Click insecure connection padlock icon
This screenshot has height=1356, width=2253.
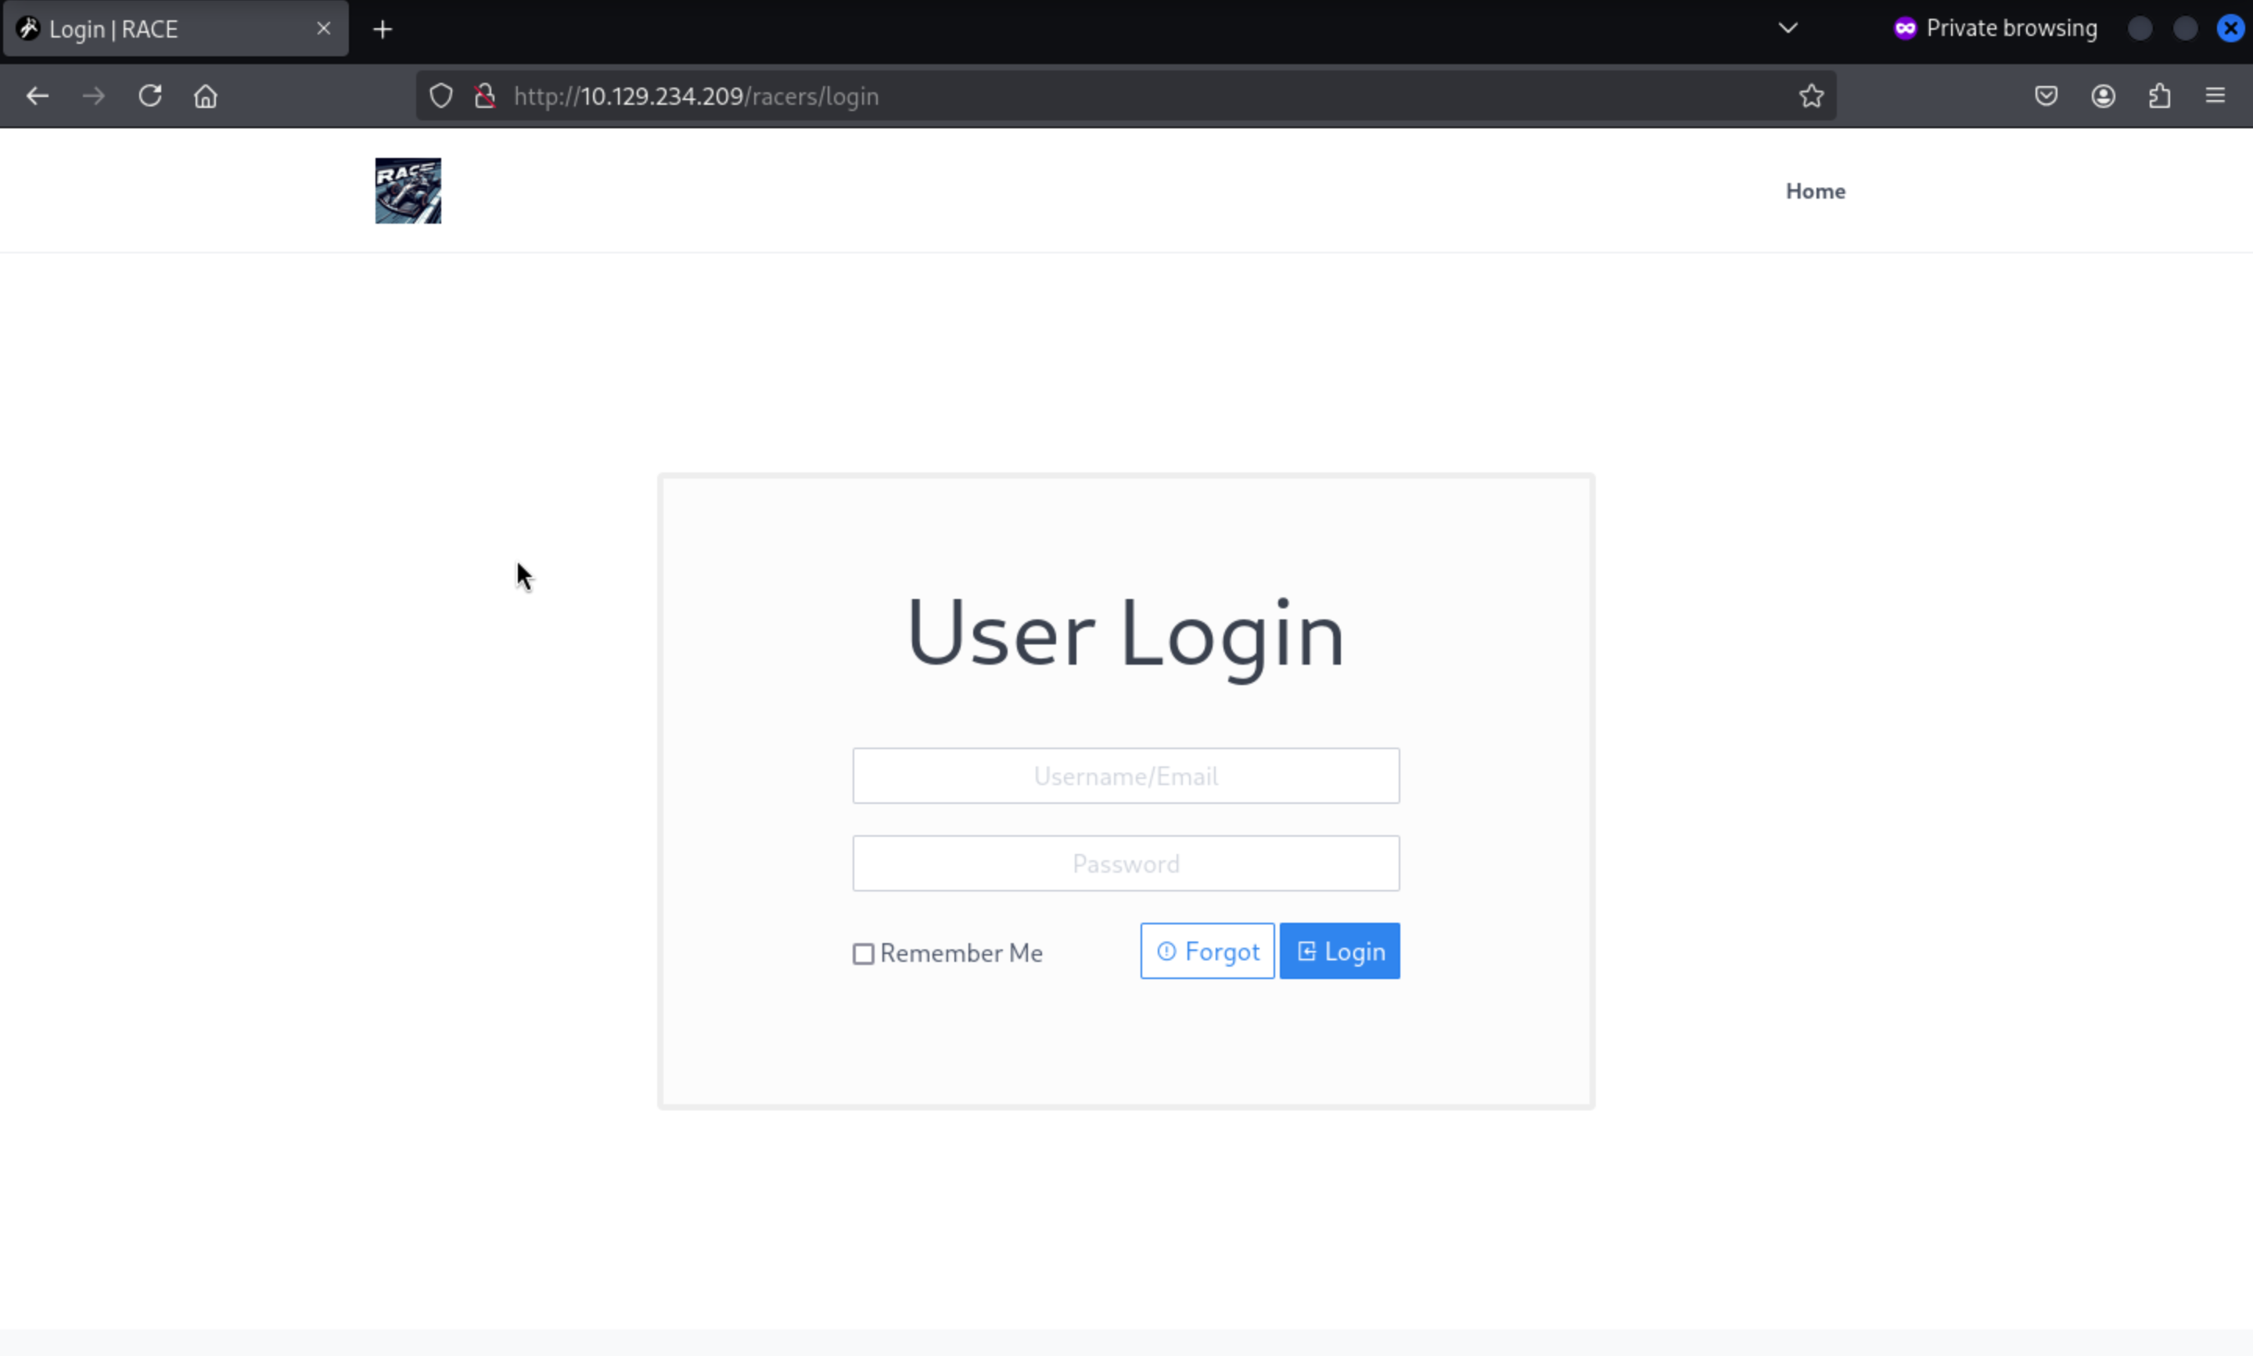[485, 96]
